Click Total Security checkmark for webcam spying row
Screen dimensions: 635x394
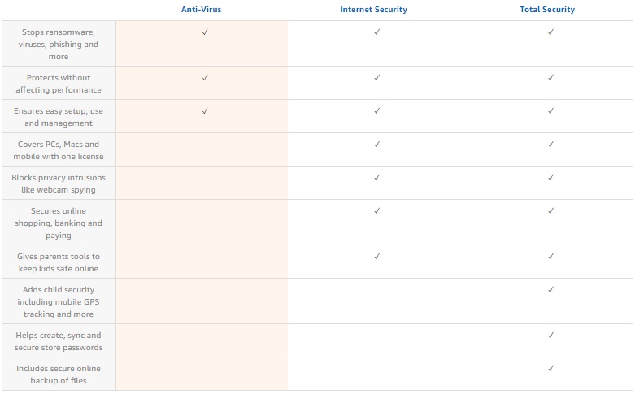550,177
